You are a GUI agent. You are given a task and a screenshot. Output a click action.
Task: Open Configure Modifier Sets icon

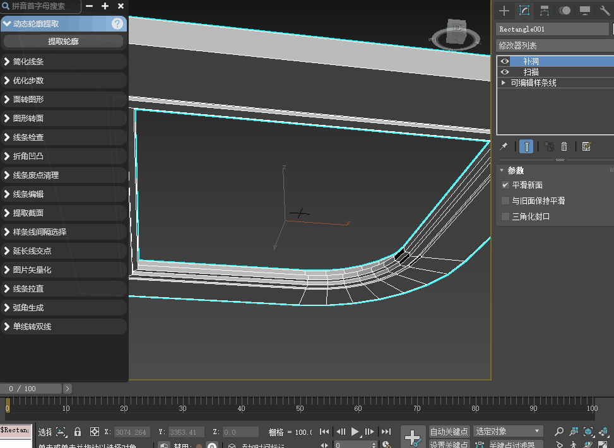[x=586, y=146]
